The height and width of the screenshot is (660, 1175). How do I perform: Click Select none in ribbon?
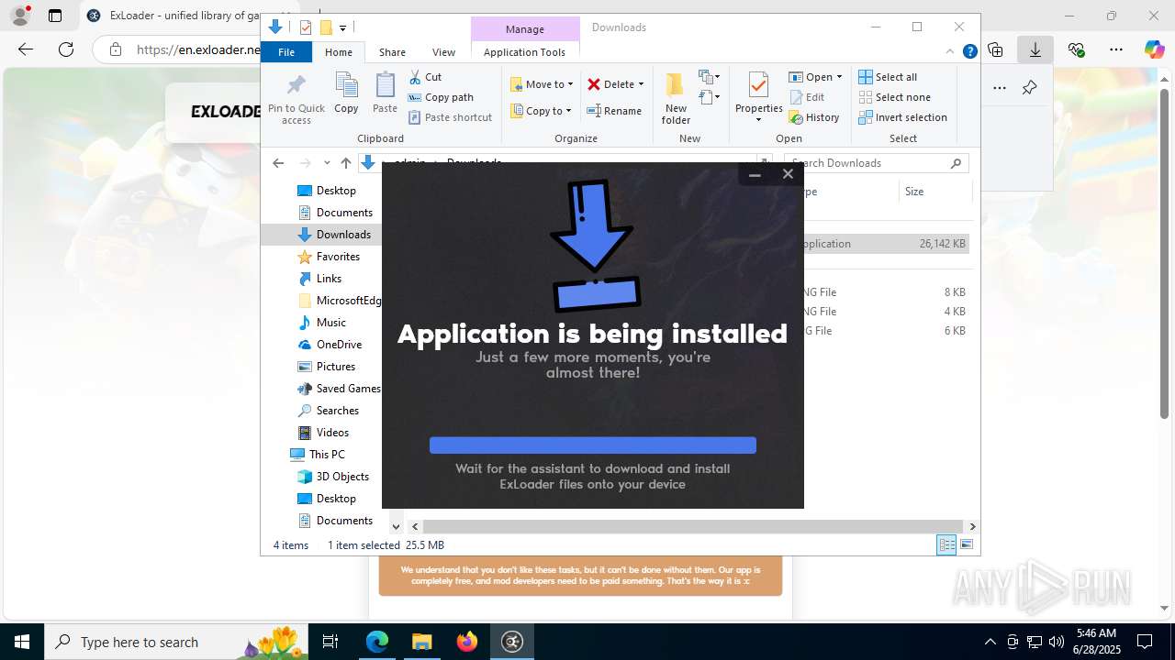(x=894, y=97)
